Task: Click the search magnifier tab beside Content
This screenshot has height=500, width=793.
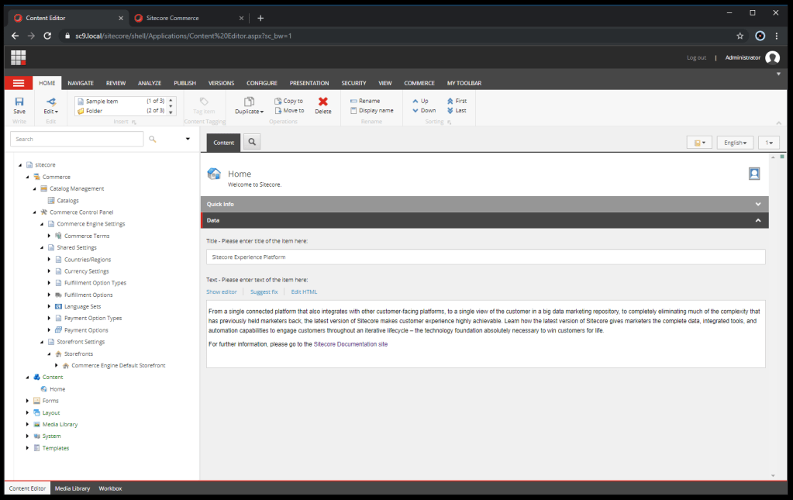Action: tap(252, 142)
